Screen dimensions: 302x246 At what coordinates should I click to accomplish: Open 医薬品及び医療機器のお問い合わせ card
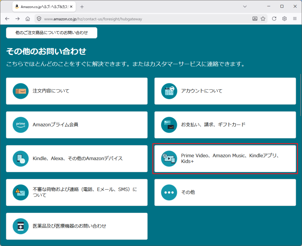coord(77,226)
